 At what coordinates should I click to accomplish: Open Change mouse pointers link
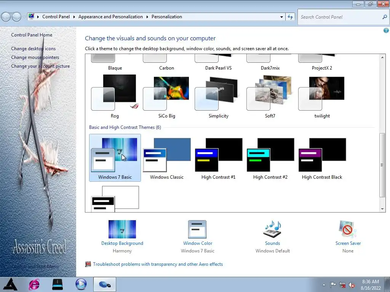[x=35, y=57]
